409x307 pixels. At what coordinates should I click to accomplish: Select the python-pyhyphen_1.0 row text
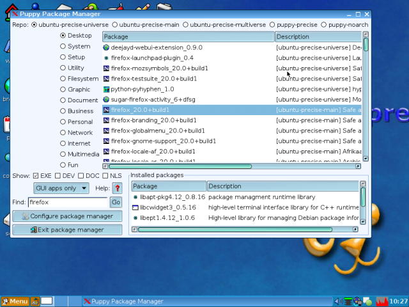143,90
